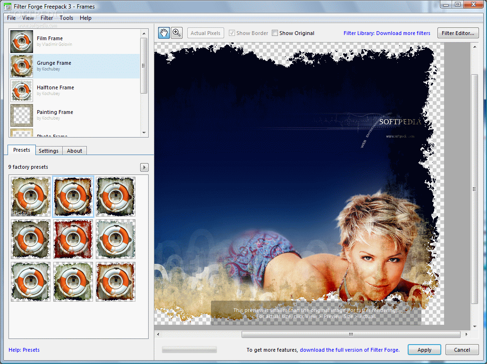Choose the Default preset thumbnail

point(31,197)
